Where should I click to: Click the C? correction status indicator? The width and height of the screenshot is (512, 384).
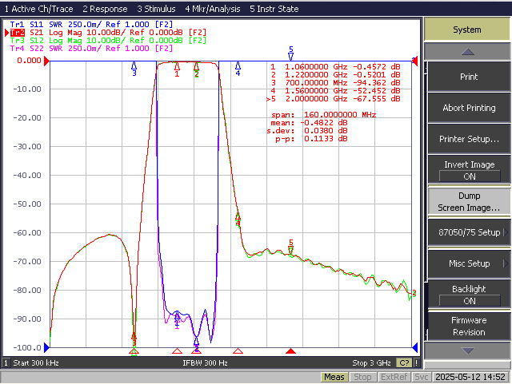pyautogui.click(x=404, y=362)
